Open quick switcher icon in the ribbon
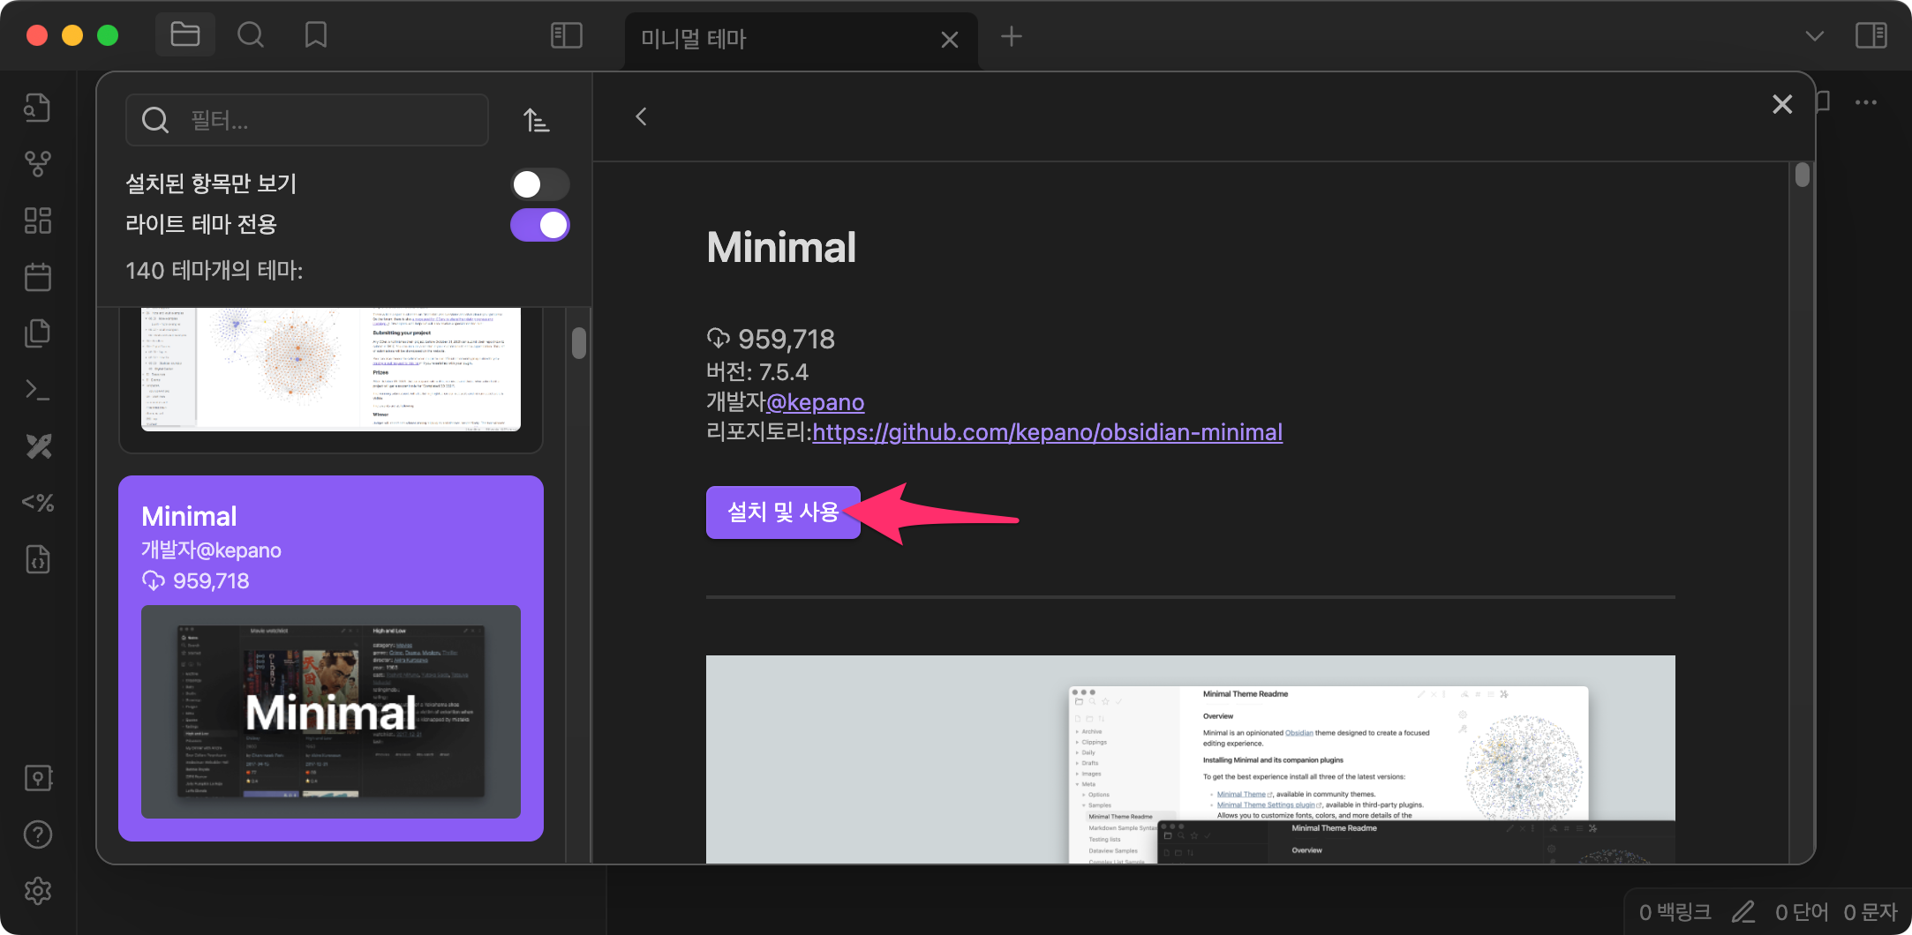The image size is (1912, 935). point(38,108)
